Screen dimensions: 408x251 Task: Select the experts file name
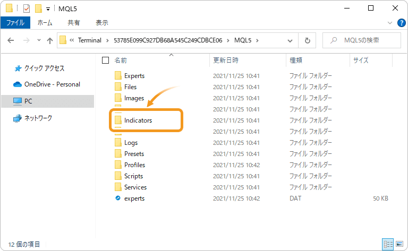point(134,198)
